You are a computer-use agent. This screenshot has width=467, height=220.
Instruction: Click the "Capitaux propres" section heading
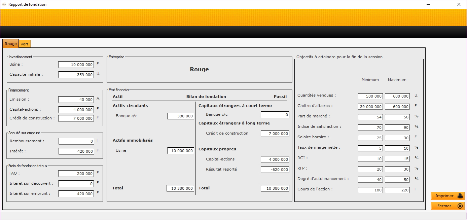pyautogui.click(x=217, y=149)
